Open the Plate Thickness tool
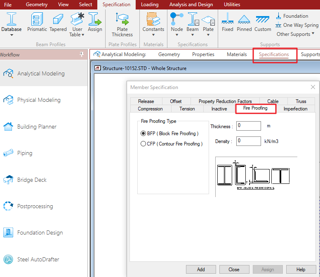The width and height of the screenshot is (320, 277). click(x=122, y=24)
